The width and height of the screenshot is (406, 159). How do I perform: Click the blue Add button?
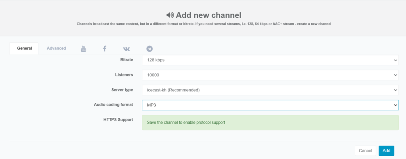pyautogui.click(x=386, y=151)
